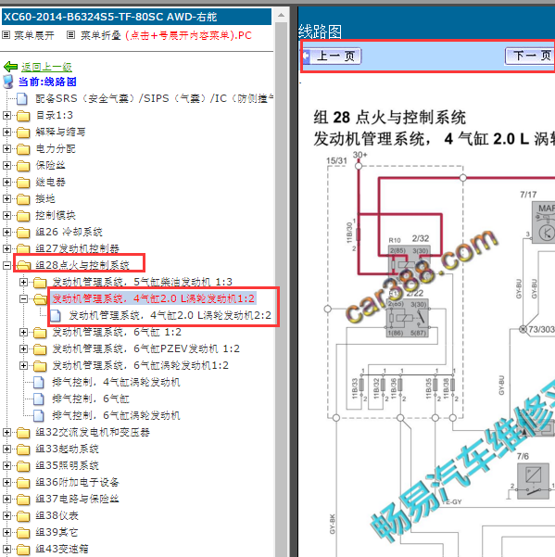The image size is (555, 557).
Task: Click the 组 28 点火与控制系统 diagram title
Action: coord(389,118)
